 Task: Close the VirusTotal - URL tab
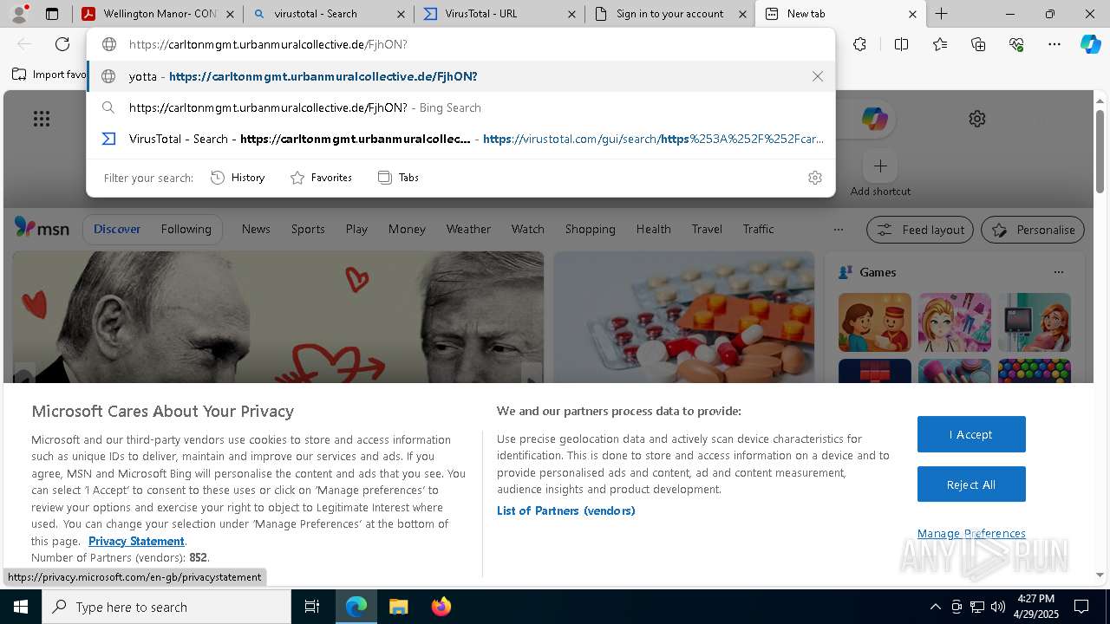(x=571, y=14)
